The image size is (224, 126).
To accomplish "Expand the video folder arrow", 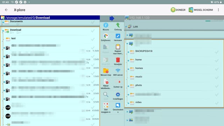I will click(128, 103).
